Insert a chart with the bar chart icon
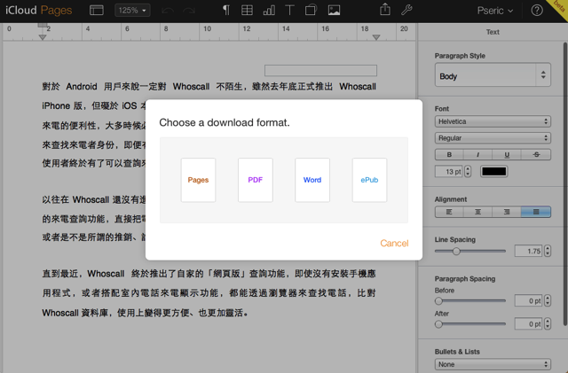The height and width of the screenshot is (373, 568). point(269,10)
